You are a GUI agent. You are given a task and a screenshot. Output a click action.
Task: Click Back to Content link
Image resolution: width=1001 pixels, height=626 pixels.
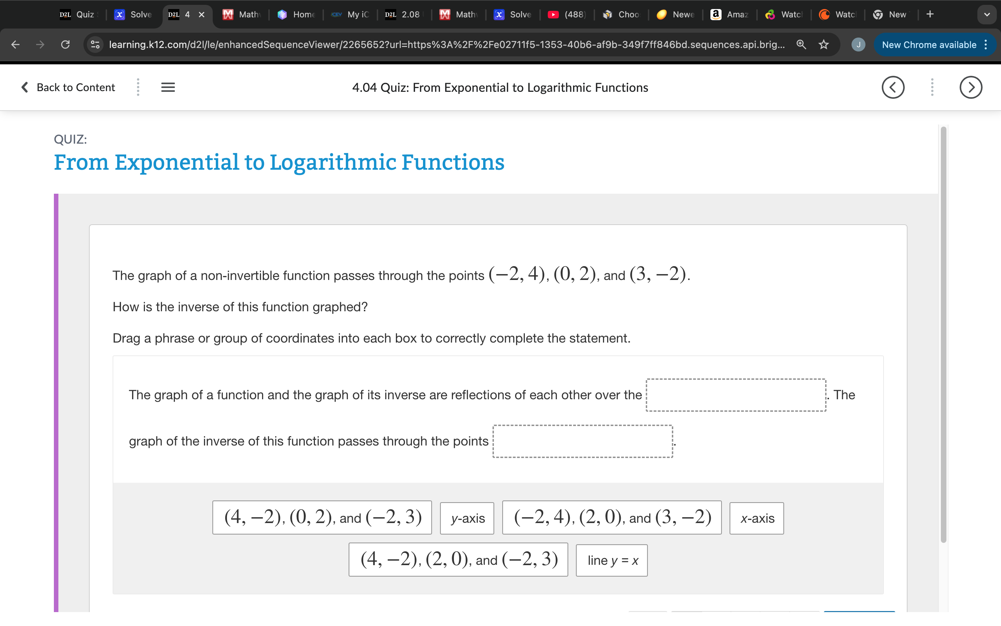[x=68, y=87]
